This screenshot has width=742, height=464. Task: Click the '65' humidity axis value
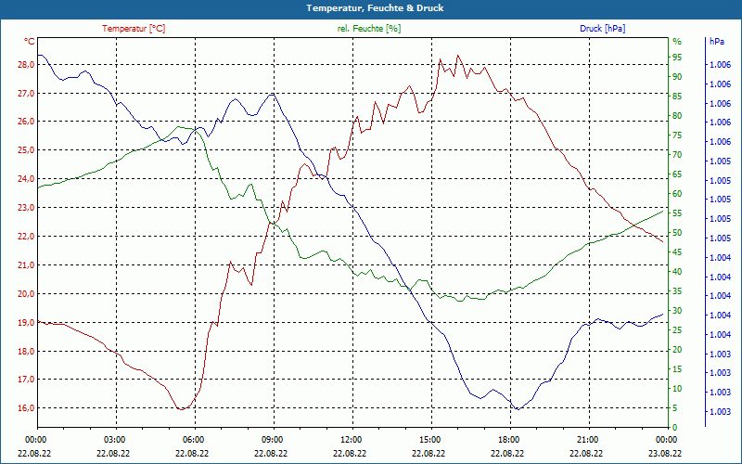(677, 174)
